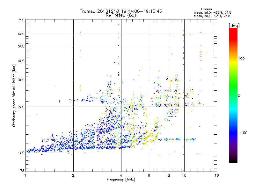Click the y-axis tick label '75'
This screenshot has height=191, width=255.
(22, 171)
